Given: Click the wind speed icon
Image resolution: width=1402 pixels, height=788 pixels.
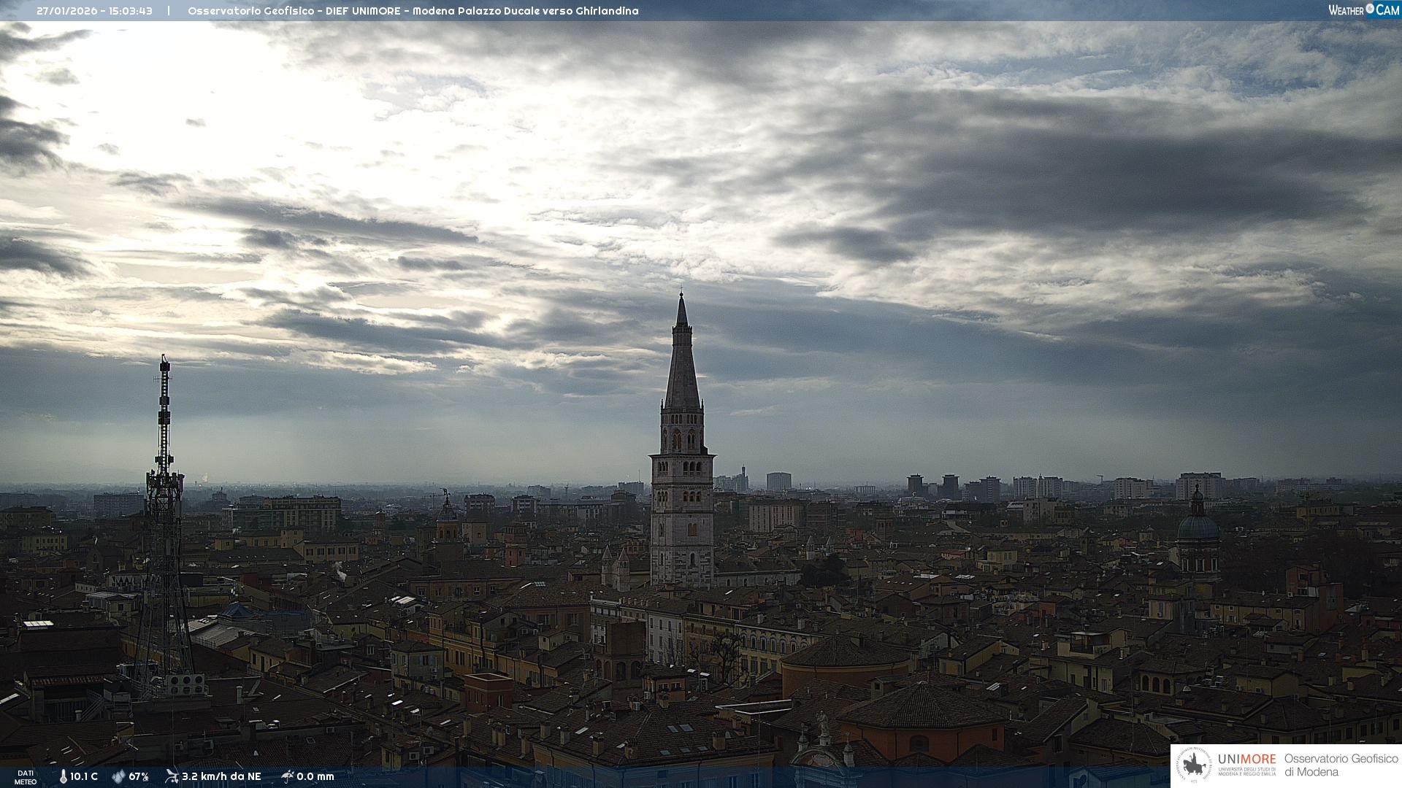Looking at the screenshot, I should coord(172,776).
